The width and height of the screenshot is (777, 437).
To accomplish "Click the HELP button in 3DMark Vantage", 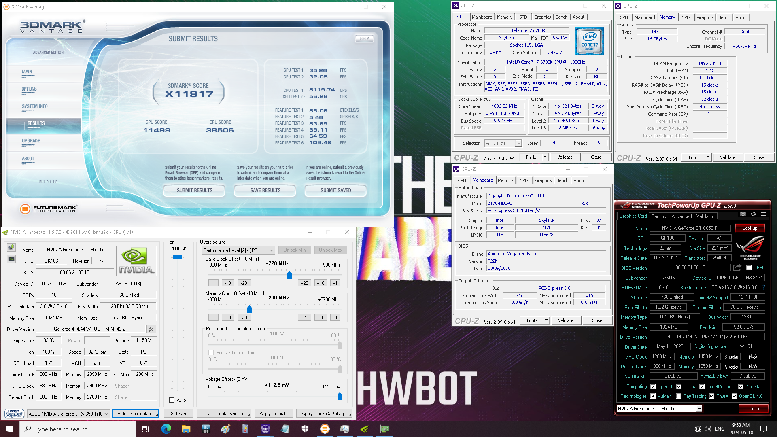I will 364,39.
